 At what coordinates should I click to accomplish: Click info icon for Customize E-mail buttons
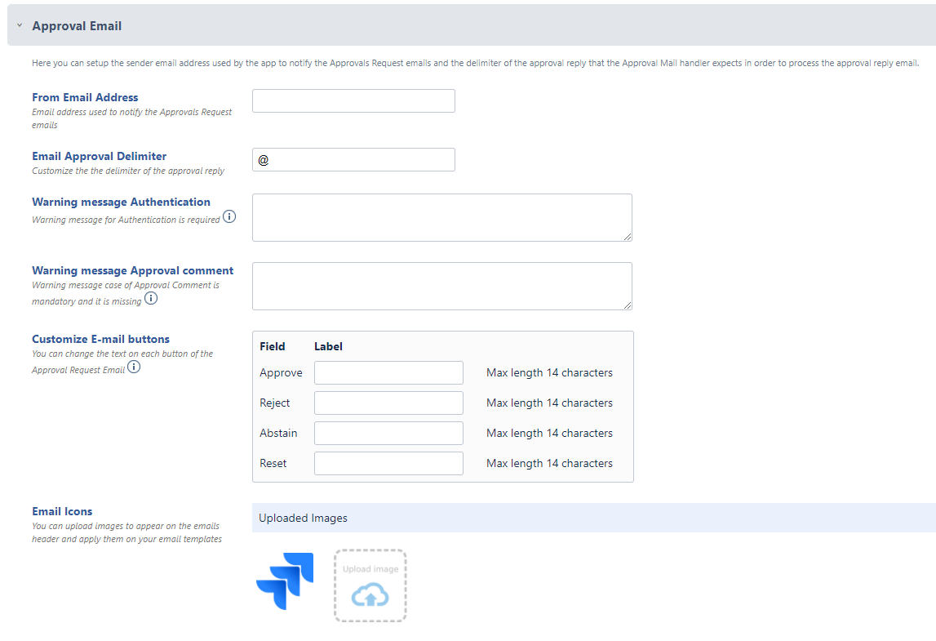pyautogui.click(x=134, y=367)
